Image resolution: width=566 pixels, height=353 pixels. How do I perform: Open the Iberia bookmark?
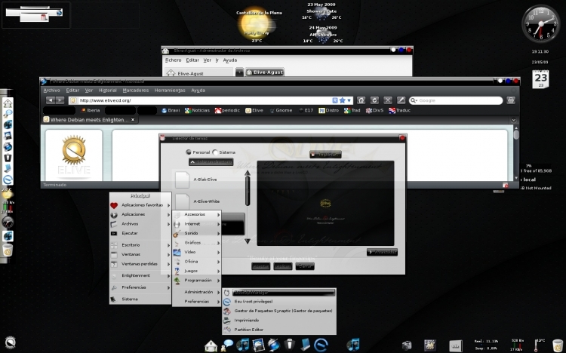pyautogui.click(x=91, y=110)
